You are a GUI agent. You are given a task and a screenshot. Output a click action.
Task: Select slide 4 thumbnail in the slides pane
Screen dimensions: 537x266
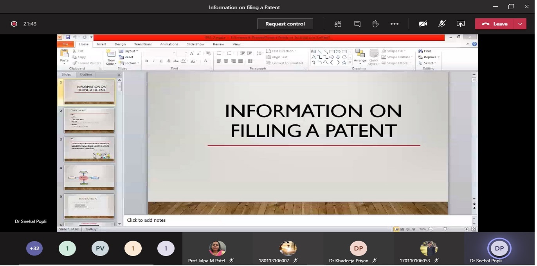89,177
